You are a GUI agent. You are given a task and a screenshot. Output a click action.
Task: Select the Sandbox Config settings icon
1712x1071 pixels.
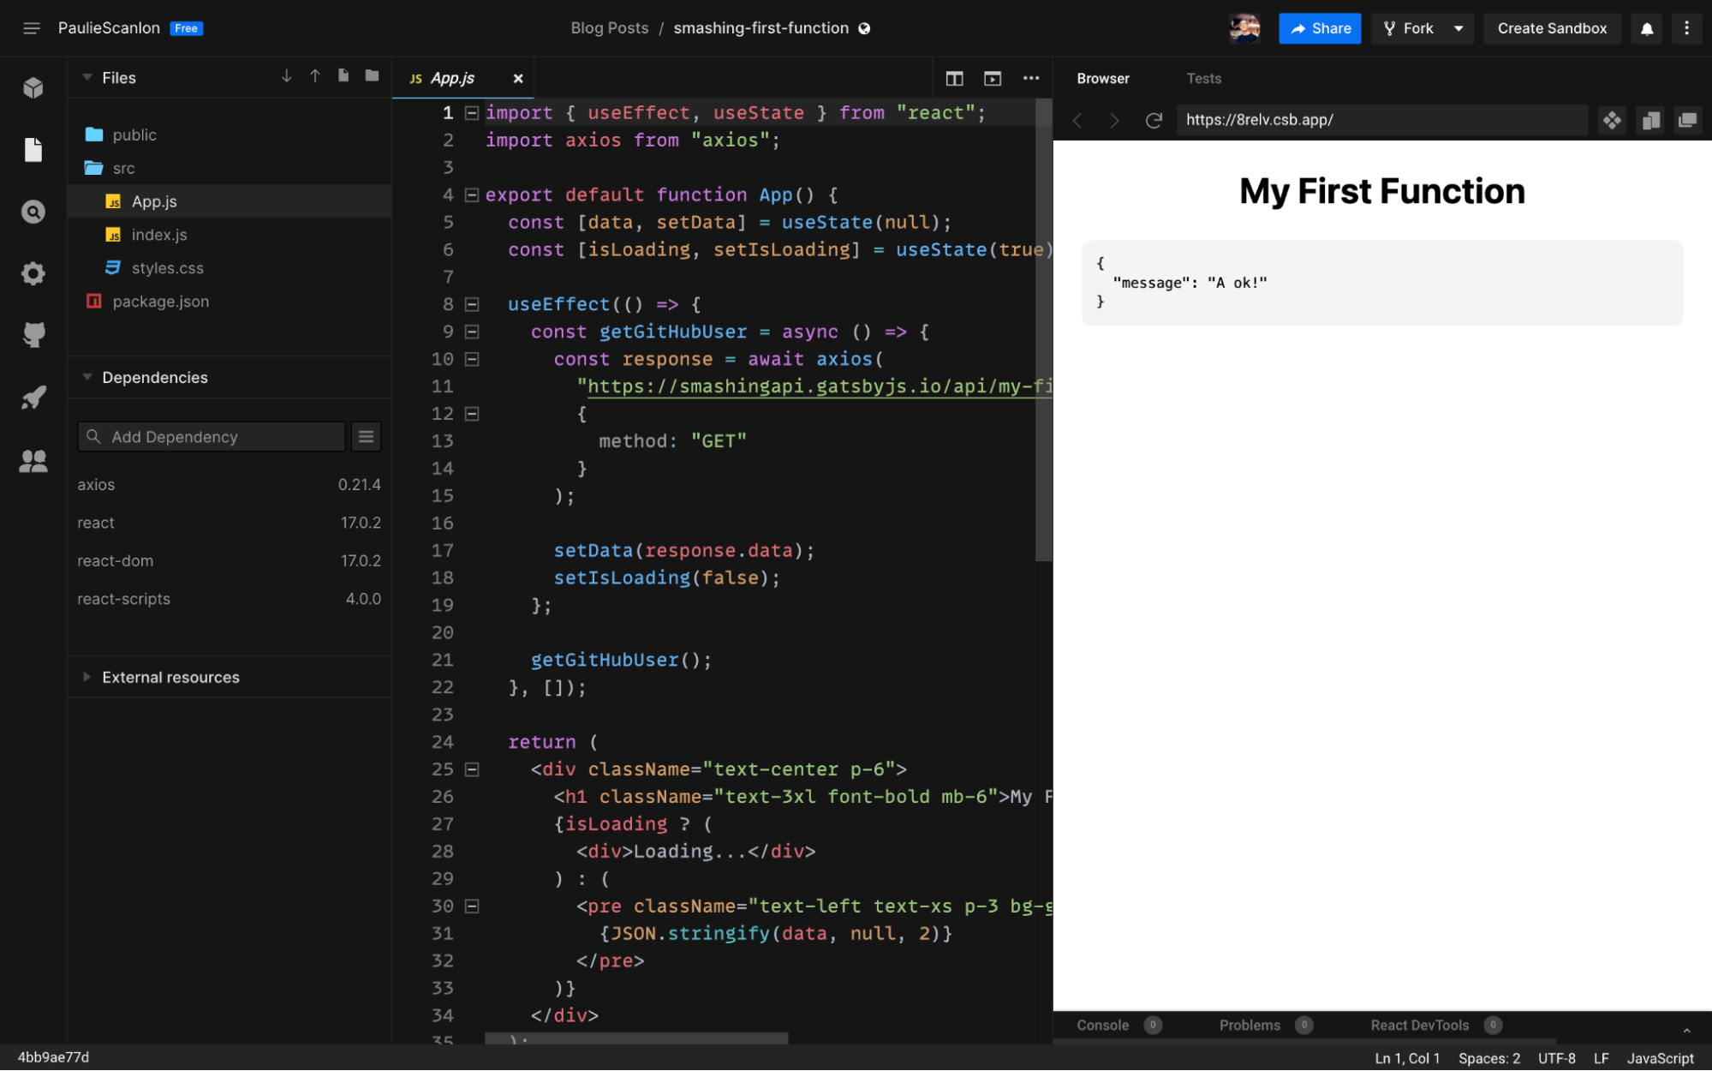click(33, 272)
